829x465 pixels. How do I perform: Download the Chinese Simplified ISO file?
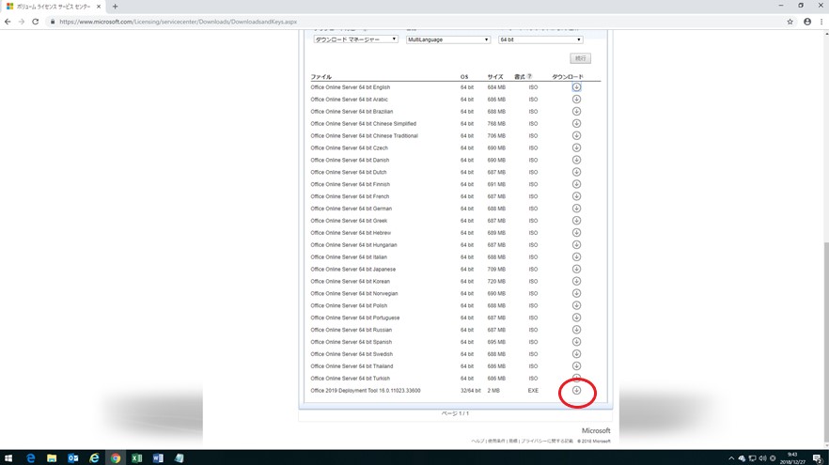pyautogui.click(x=576, y=124)
